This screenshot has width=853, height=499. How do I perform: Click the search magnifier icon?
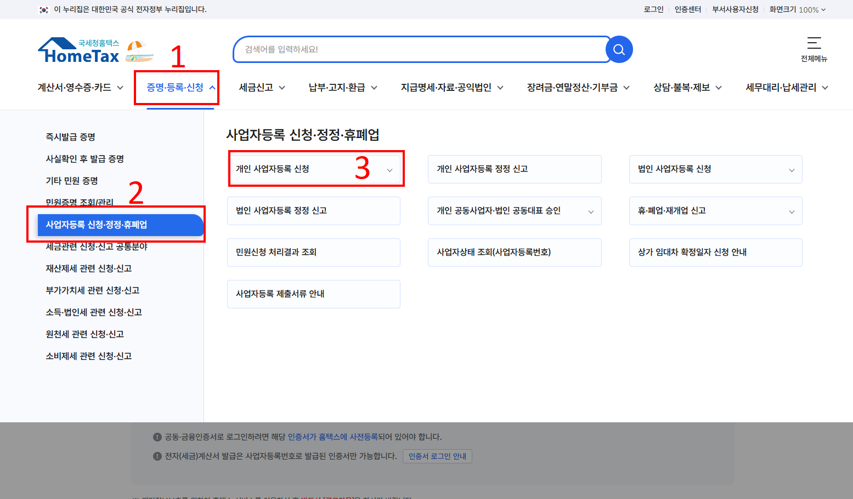click(x=619, y=49)
